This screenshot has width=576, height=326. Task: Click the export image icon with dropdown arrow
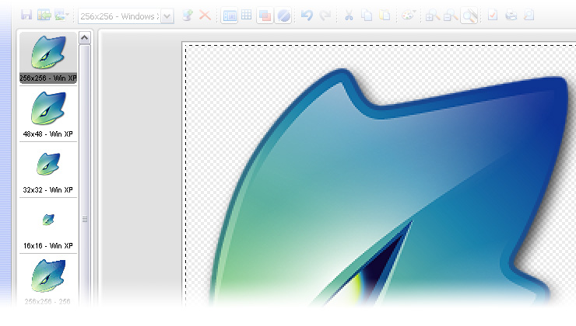[x=61, y=16]
